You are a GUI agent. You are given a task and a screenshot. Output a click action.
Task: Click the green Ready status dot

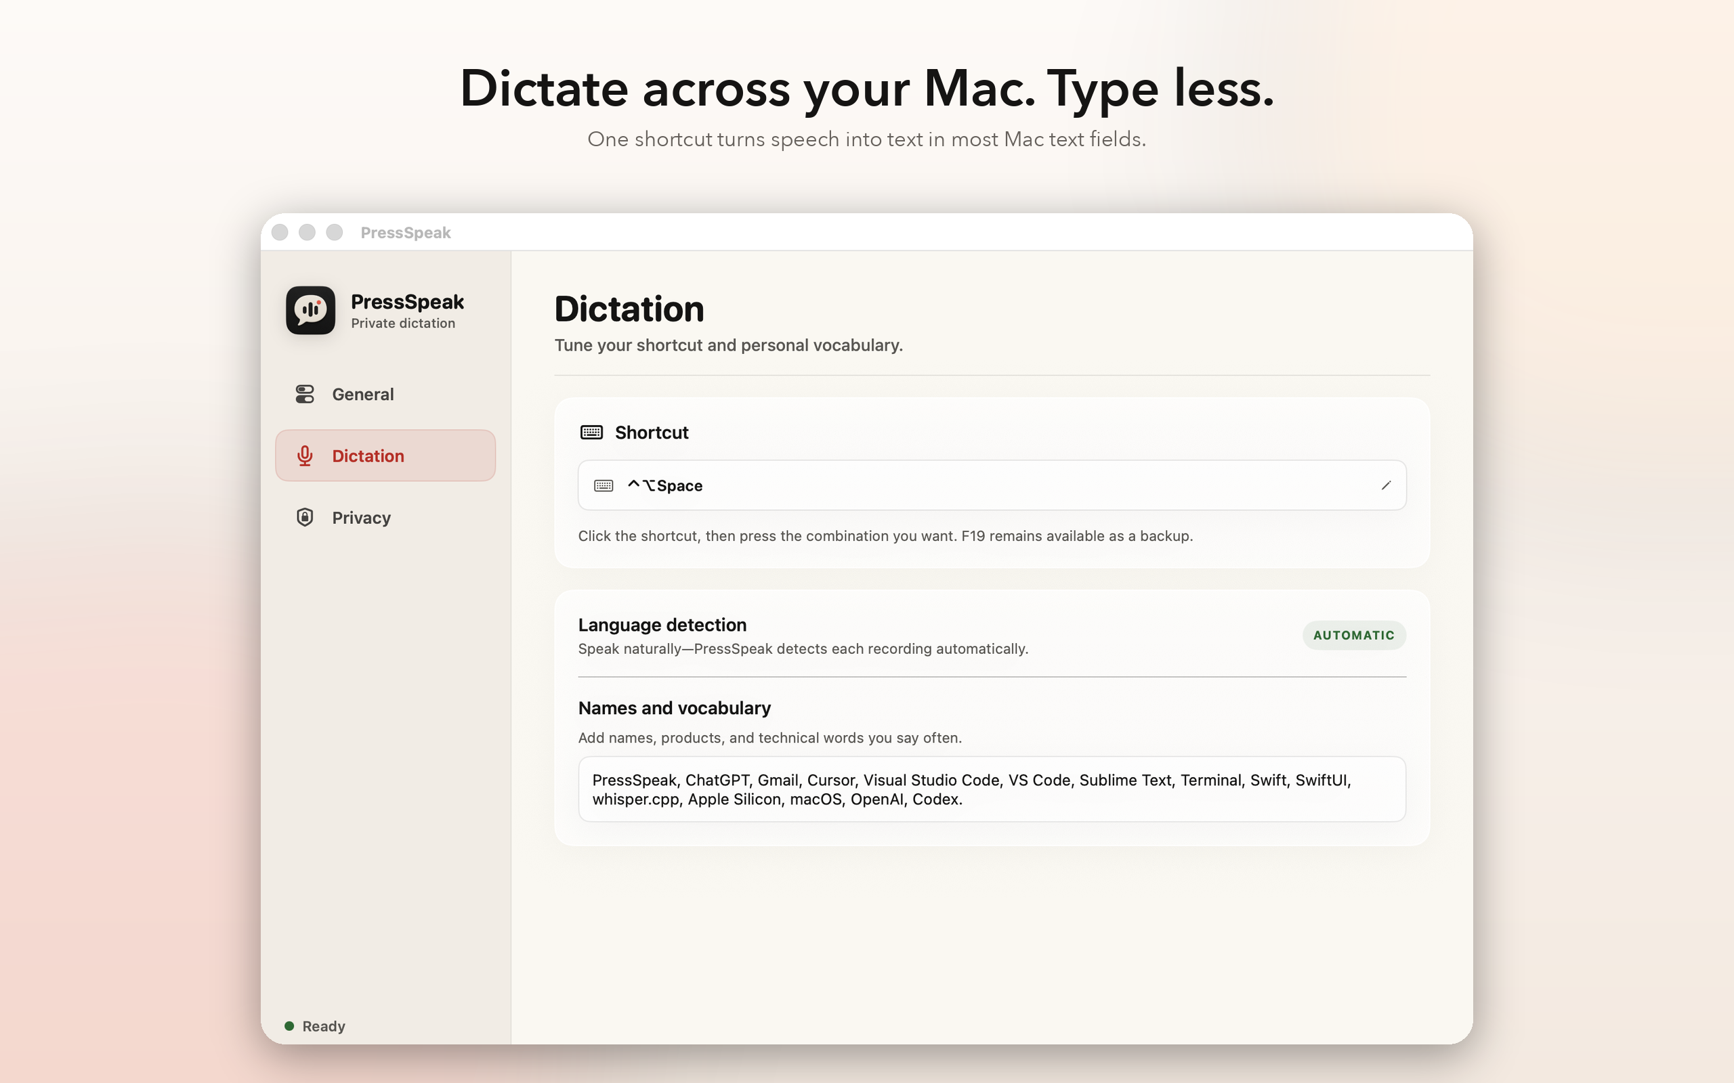[289, 1025]
